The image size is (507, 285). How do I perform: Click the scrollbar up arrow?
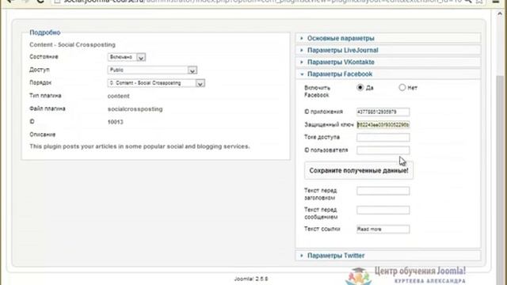pyautogui.click(x=500, y=14)
